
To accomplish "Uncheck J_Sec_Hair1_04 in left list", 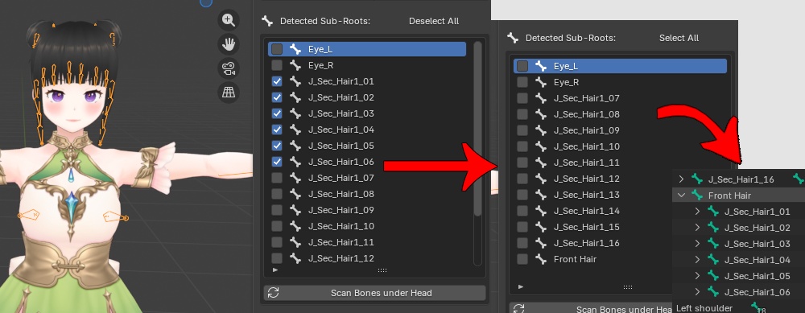I will click(x=277, y=130).
